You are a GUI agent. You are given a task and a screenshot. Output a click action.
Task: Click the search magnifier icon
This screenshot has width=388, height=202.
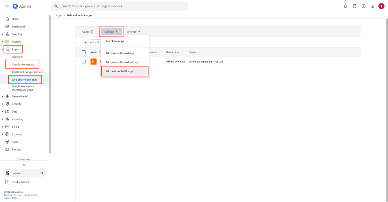(56, 6)
